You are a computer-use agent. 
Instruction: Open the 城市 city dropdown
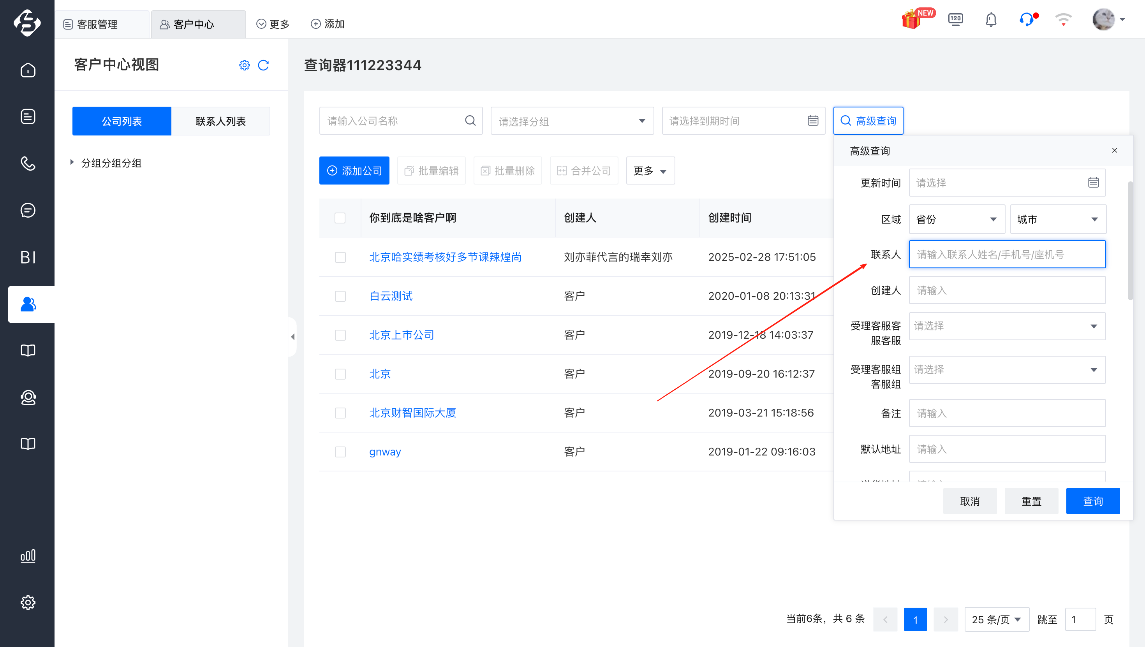(1058, 219)
